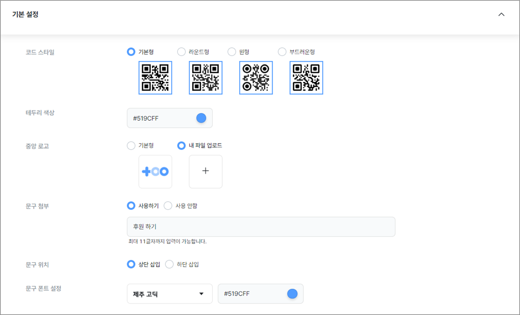Click the 테두리 색상 blue color swatch
Viewport: 520px width, 315px height.
coord(201,118)
